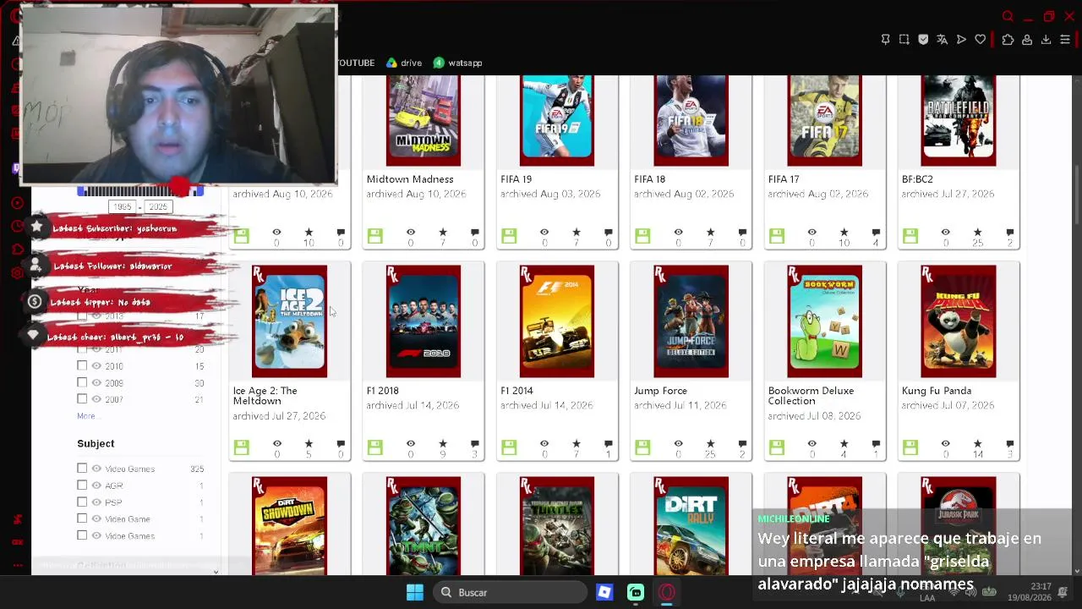Open the downloads icon in the toolbar
Screen dimensions: 1082x609
[1046, 40]
